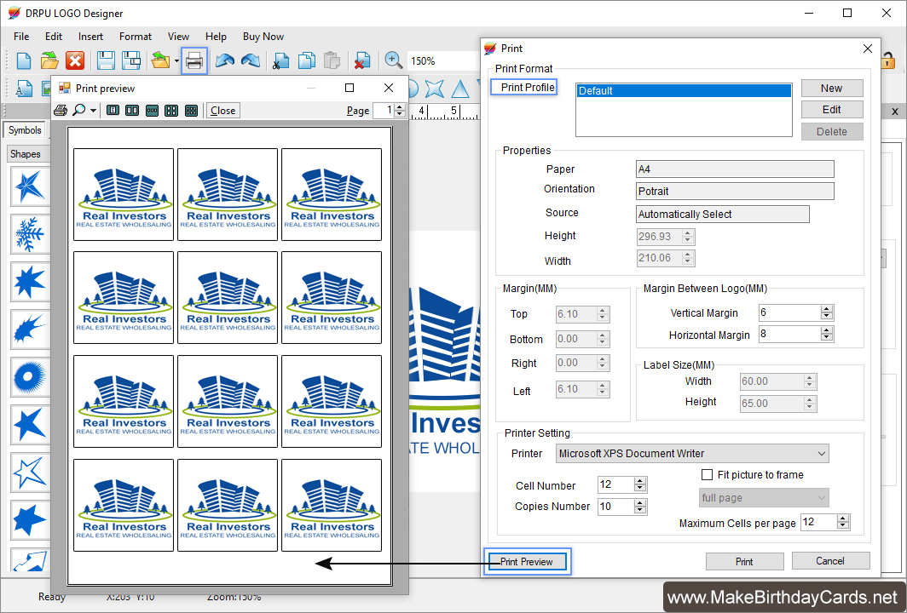
Task: Select one-page layout in Print preview
Action: [113, 110]
